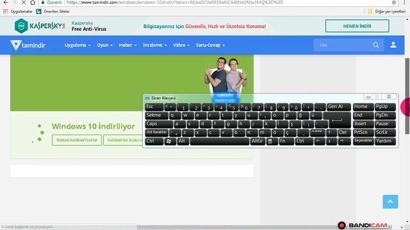Click the Geri Al backspace key
Image resolution: width=410 pixels, height=230 pixels.
pos(339,107)
